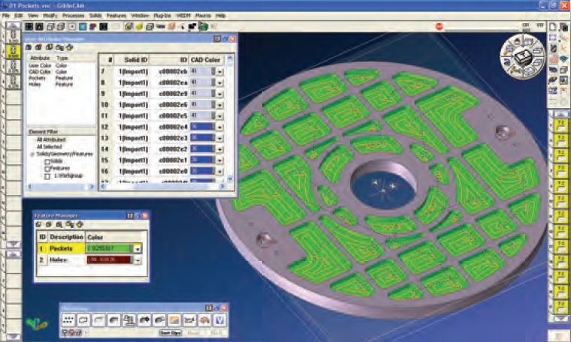571x342 pixels.
Task: Click the last icon in attribute manager toolbar
Action: (70, 47)
